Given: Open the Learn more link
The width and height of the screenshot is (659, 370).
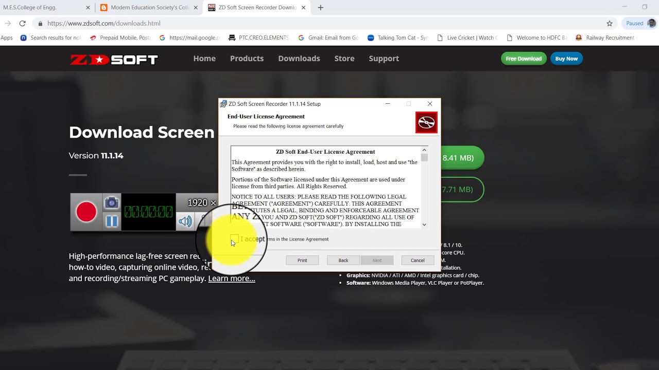Looking at the screenshot, I should (232, 279).
